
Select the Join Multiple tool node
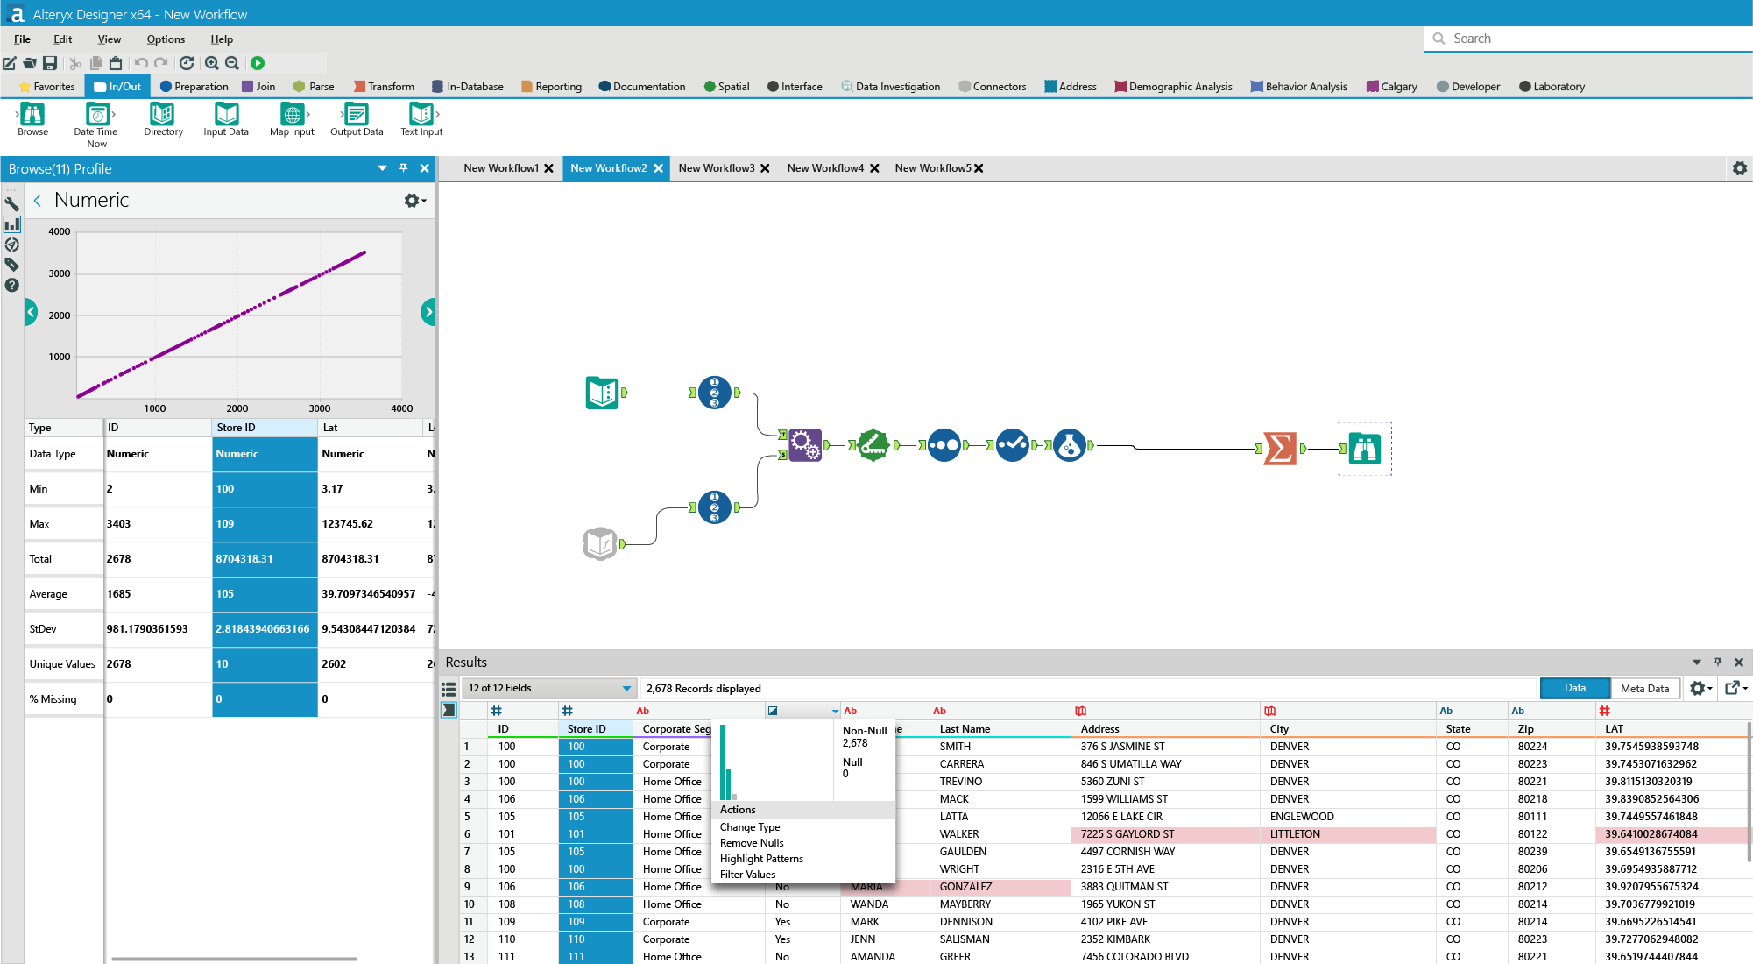pos(804,445)
